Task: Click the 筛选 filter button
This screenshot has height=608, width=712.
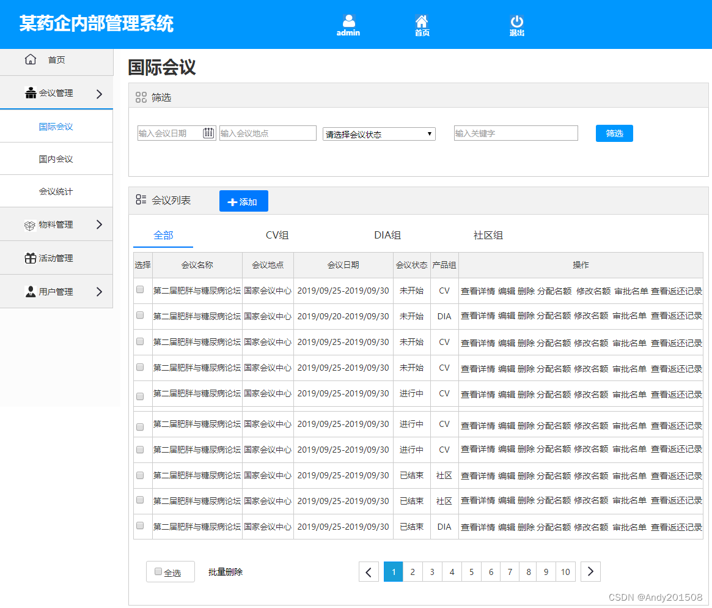Action: click(x=614, y=133)
